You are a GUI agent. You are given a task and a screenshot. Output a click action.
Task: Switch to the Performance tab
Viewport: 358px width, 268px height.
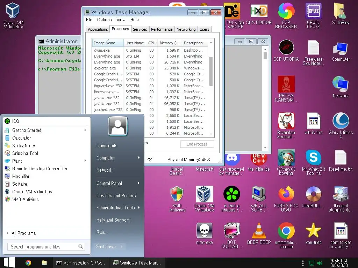pos(162,29)
